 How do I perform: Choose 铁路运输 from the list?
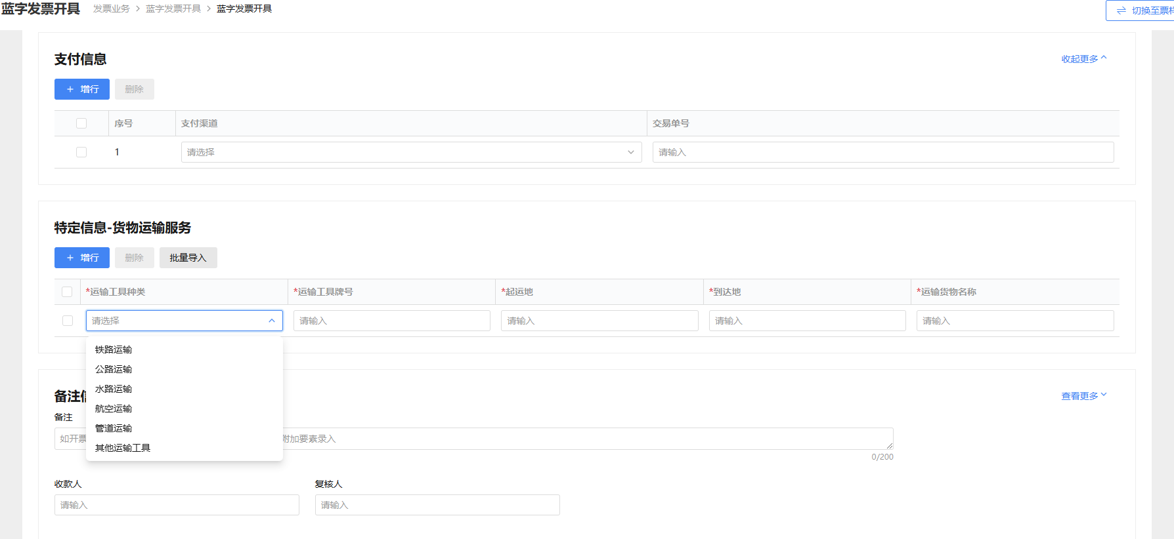click(x=114, y=349)
